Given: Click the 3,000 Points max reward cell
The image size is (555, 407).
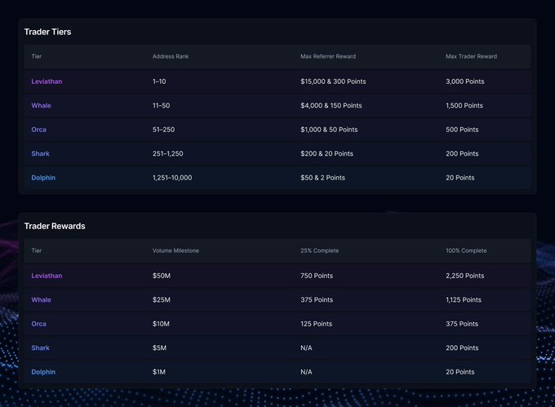Looking at the screenshot, I should pyautogui.click(x=464, y=82).
